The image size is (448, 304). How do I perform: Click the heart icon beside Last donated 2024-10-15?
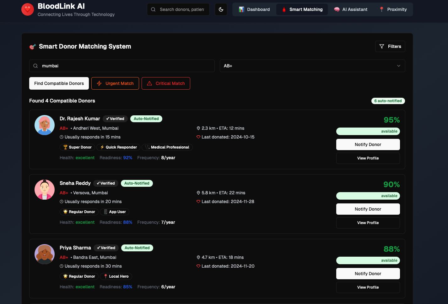(x=198, y=137)
